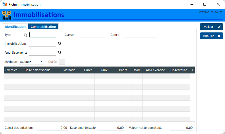Click the magnifier icon next to Type

tap(25, 35)
